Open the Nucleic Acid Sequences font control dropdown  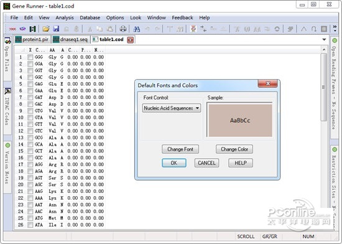pyautogui.click(x=172, y=108)
